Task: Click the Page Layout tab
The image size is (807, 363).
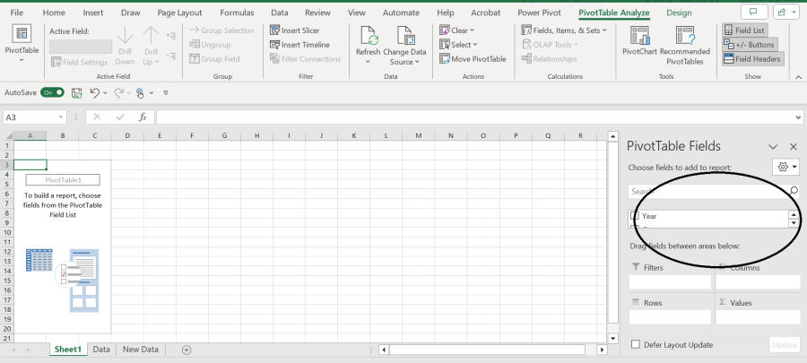Action: tap(179, 13)
